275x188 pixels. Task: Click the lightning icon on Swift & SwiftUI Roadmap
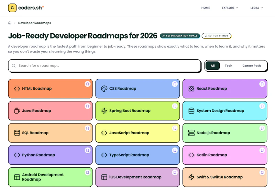(x=191, y=177)
